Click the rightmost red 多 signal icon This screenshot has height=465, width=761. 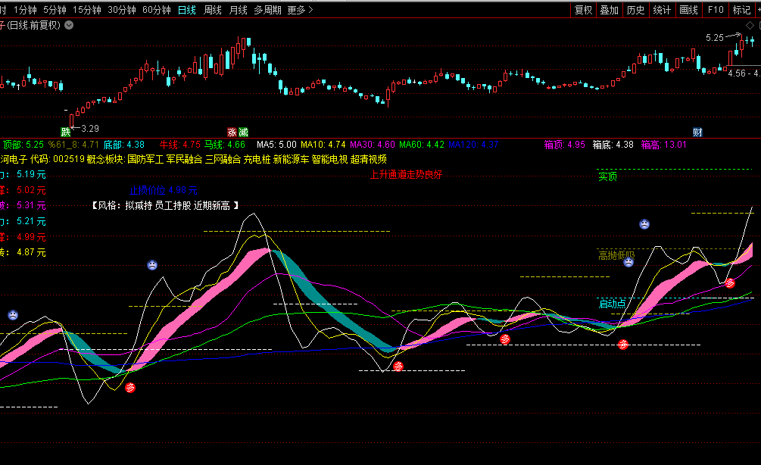point(730,283)
